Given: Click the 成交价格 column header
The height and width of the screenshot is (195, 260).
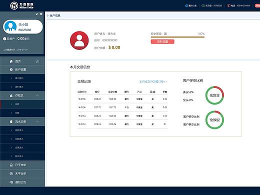Looking at the screenshot, I should (x=112, y=92).
